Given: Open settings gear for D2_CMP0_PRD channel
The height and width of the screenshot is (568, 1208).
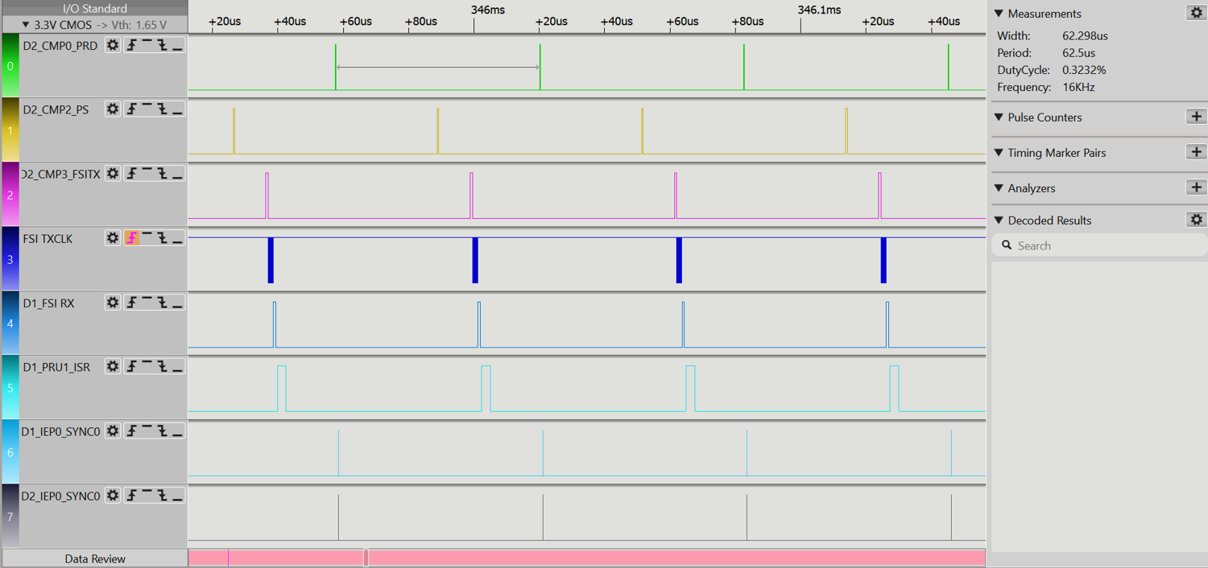Looking at the screenshot, I should coord(113,45).
